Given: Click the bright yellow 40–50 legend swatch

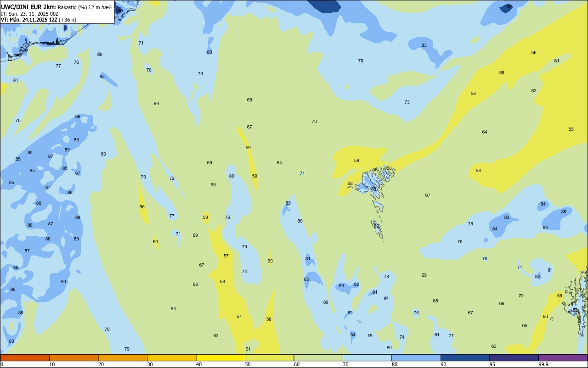Looking at the screenshot, I should [x=220, y=357].
